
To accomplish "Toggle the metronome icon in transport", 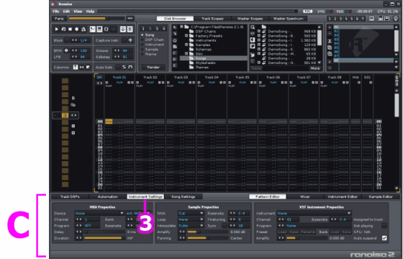I will (x=83, y=29).
